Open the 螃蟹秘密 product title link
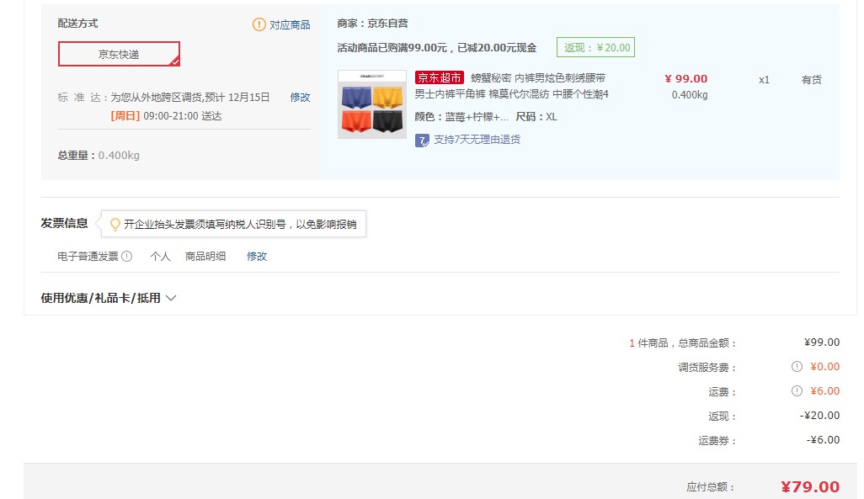The height and width of the screenshot is (499, 864). (x=512, y=86)
